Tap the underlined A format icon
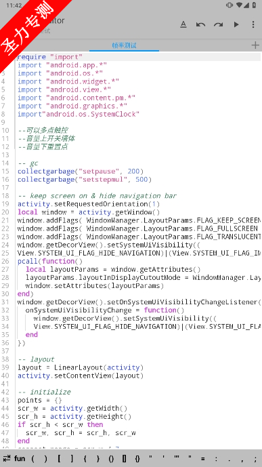This screenshot has width=262, height=467. click(x=183, y=24)
